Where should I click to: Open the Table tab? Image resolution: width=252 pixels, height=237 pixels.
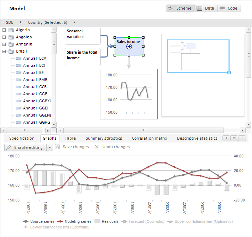(x=70, y=138)
